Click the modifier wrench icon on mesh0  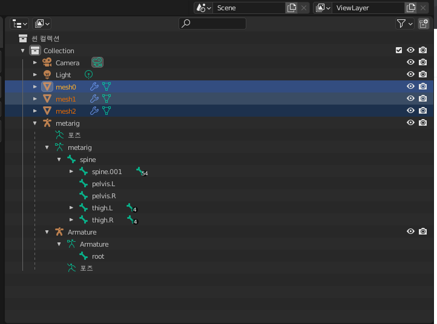click(94, 86)
